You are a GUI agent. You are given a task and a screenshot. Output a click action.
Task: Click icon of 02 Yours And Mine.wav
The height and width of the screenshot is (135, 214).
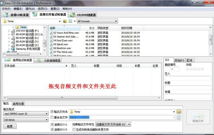tap(51, 33)
